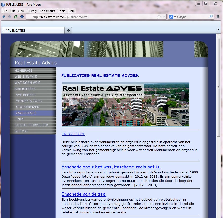The height and width of the screenshot is (218, 223).
Task: Switch to the PUBLICATIES tab
Action: tap(33, 31)
